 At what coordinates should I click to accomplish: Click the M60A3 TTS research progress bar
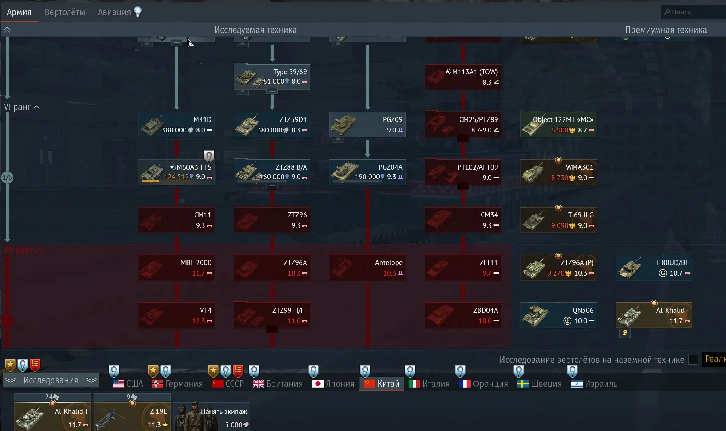150,181
